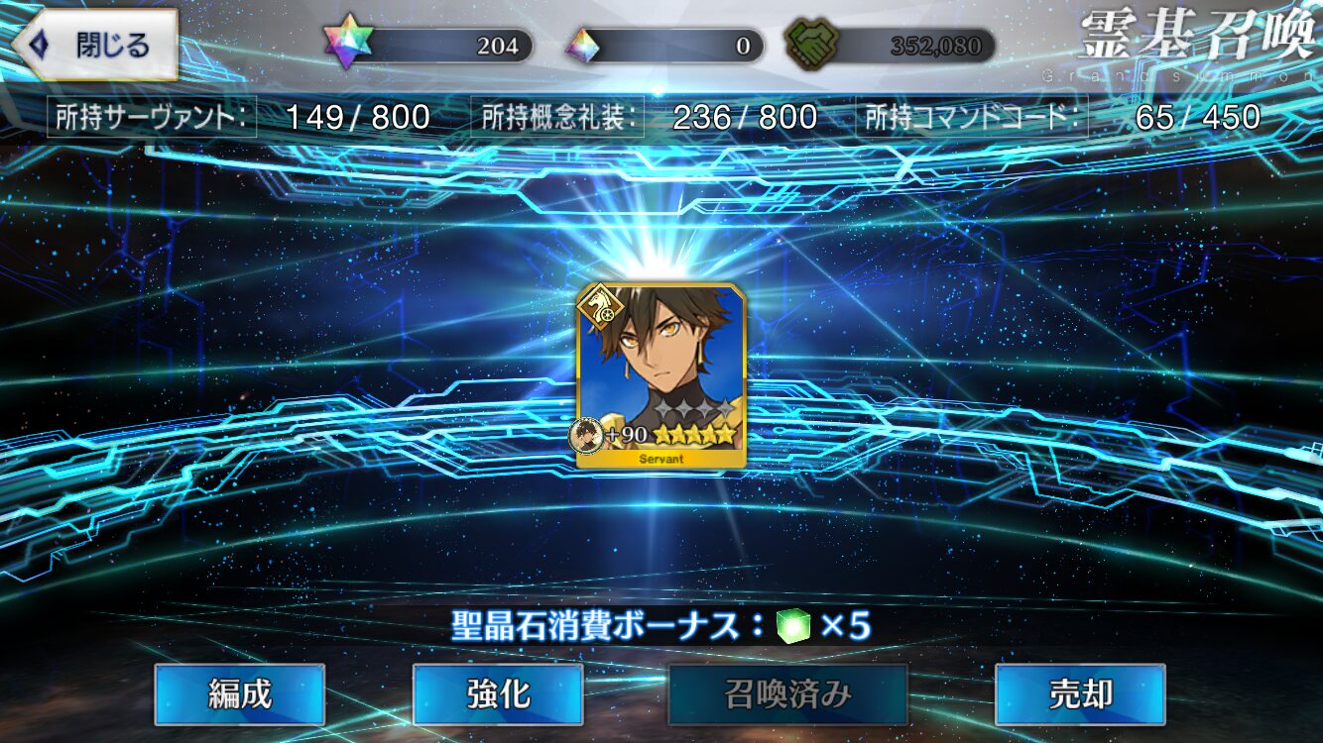
Task: Tap the green cube bonus item icon
Action: click(793, 626)
